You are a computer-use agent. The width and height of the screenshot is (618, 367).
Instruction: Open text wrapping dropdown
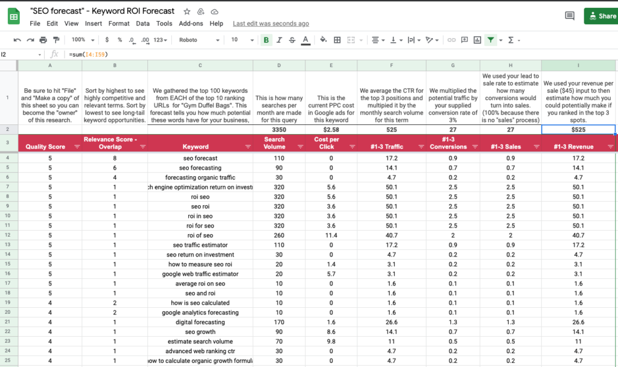[x=414, y=40]
